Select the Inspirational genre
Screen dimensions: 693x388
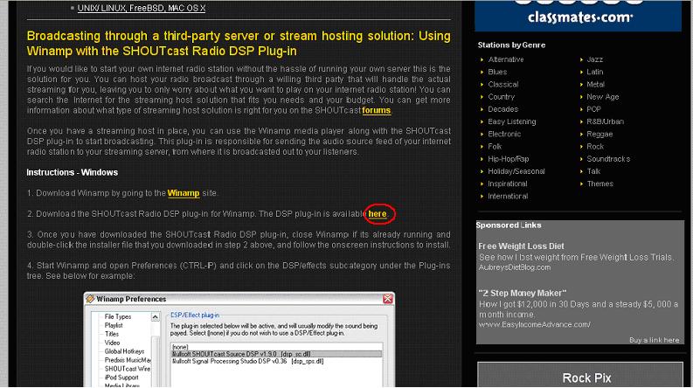[x=508, y=184]
